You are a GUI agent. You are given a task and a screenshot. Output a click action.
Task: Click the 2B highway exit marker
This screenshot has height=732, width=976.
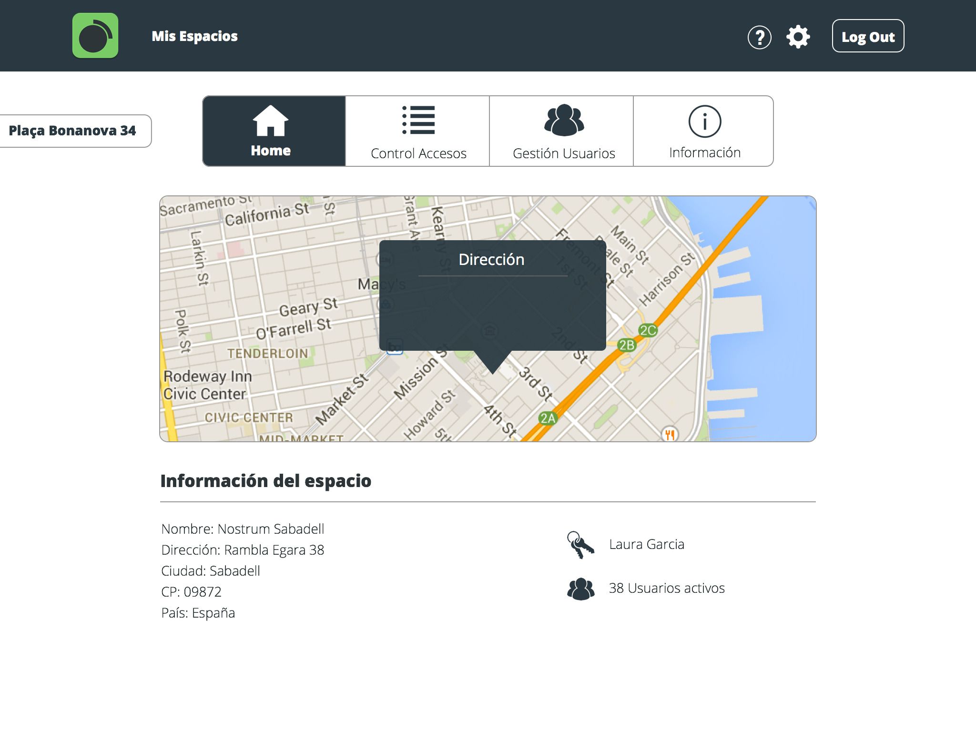click(x=626, y=345)
